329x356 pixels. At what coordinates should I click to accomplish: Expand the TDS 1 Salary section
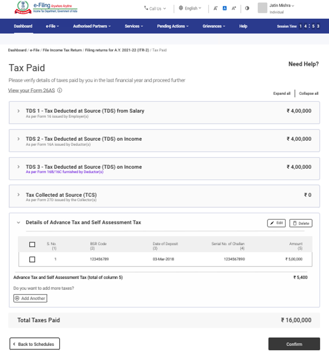point(18,111)
